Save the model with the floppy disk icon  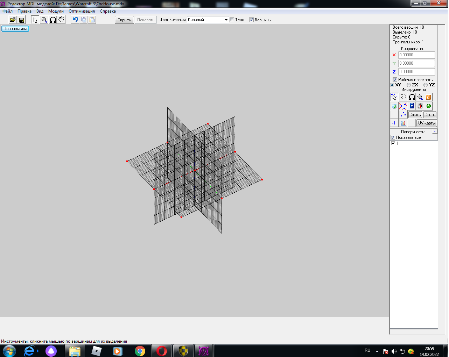click(21, 20)
